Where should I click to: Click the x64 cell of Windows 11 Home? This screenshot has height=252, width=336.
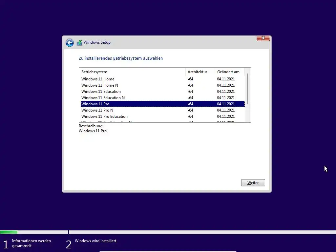click(190, 79)
